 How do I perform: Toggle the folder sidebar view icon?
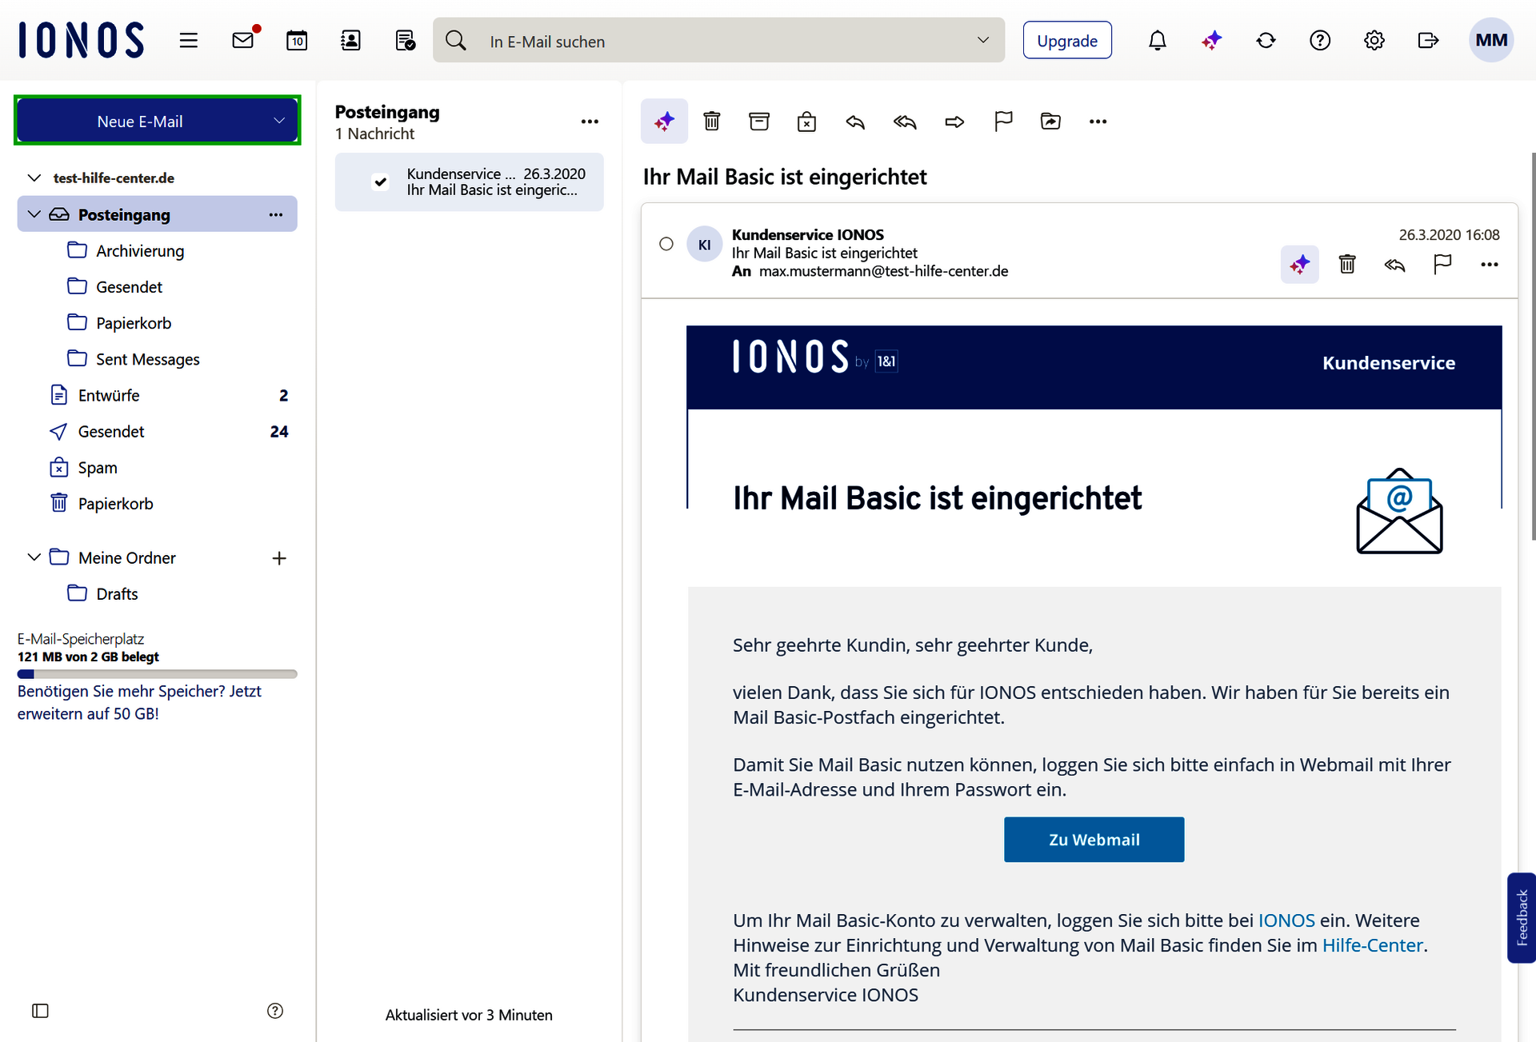pos(40,1011)
